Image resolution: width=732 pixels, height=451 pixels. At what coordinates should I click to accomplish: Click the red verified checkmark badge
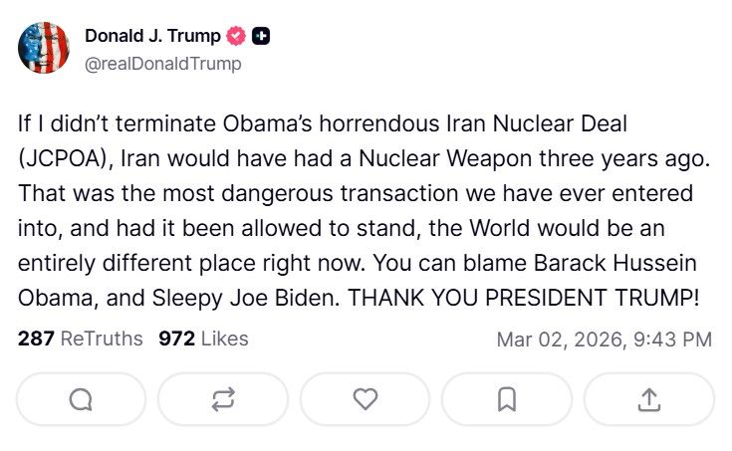pos(236,37)
